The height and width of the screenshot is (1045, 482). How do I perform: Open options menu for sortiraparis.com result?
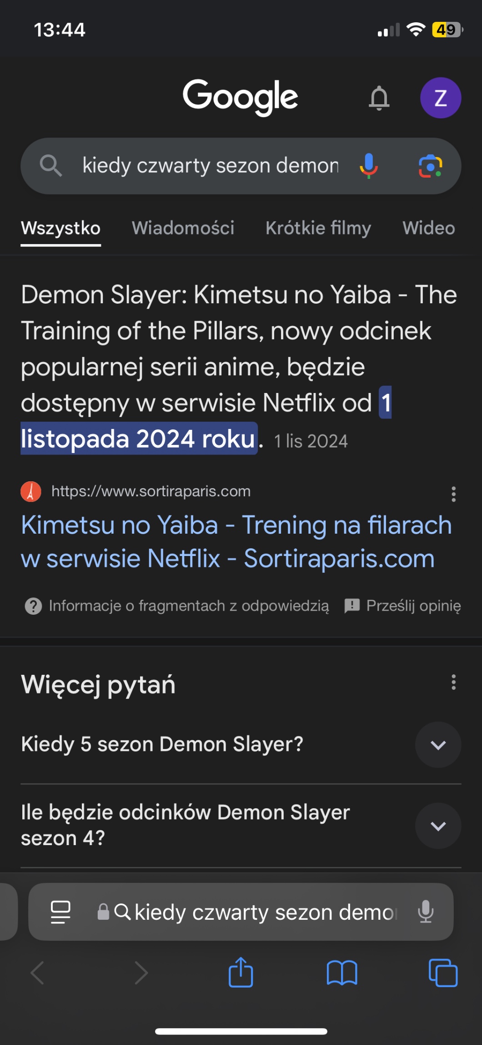pyautogui.click(x=453, y=494)
